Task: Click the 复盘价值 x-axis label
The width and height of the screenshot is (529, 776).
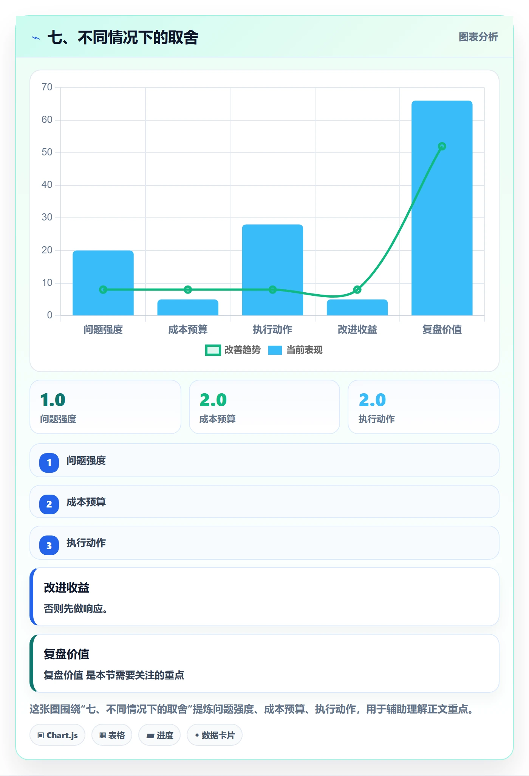Action: pos(442,330)
